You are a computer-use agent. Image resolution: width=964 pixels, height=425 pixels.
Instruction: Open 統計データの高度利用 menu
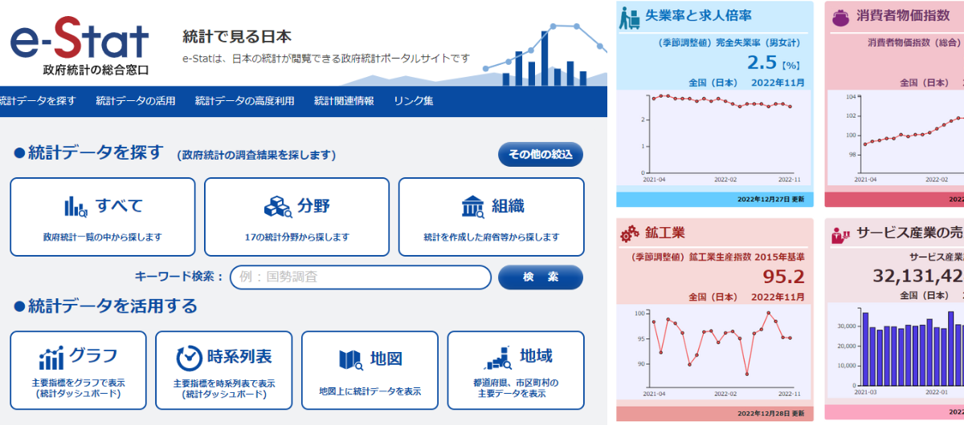coord(244,101)
